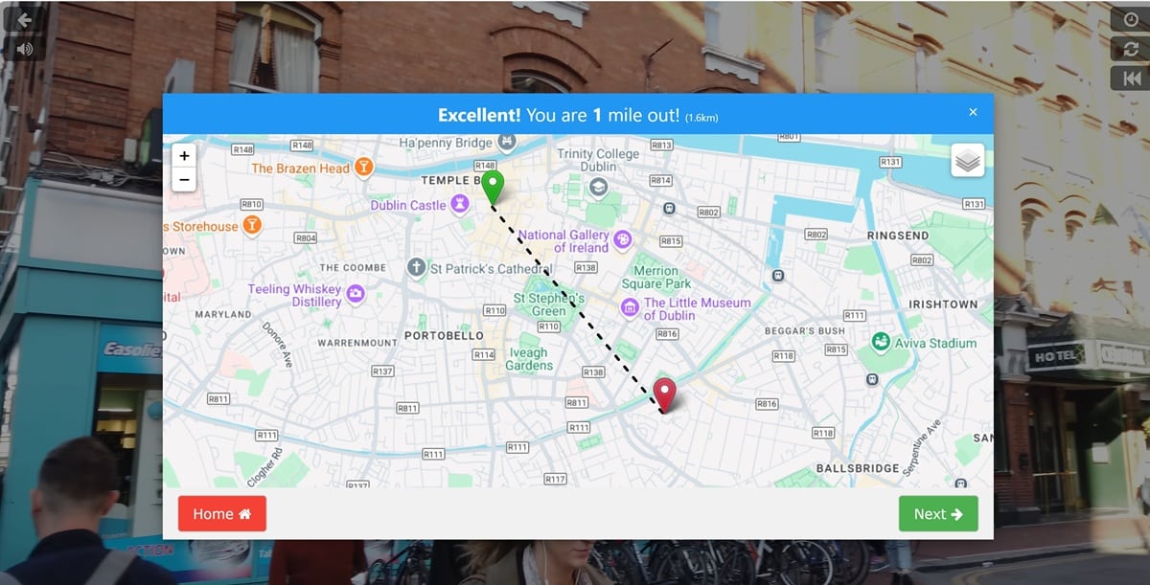Click the rewind icon on the right
Screen dimensions: 1150x585
[1132, 78]
